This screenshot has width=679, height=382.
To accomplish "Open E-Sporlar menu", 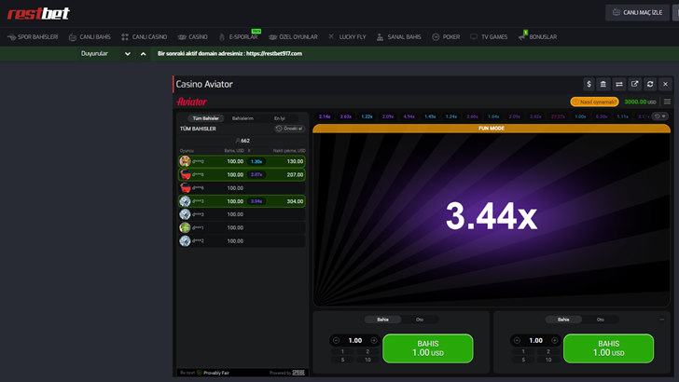I will (x=239, y=36).
